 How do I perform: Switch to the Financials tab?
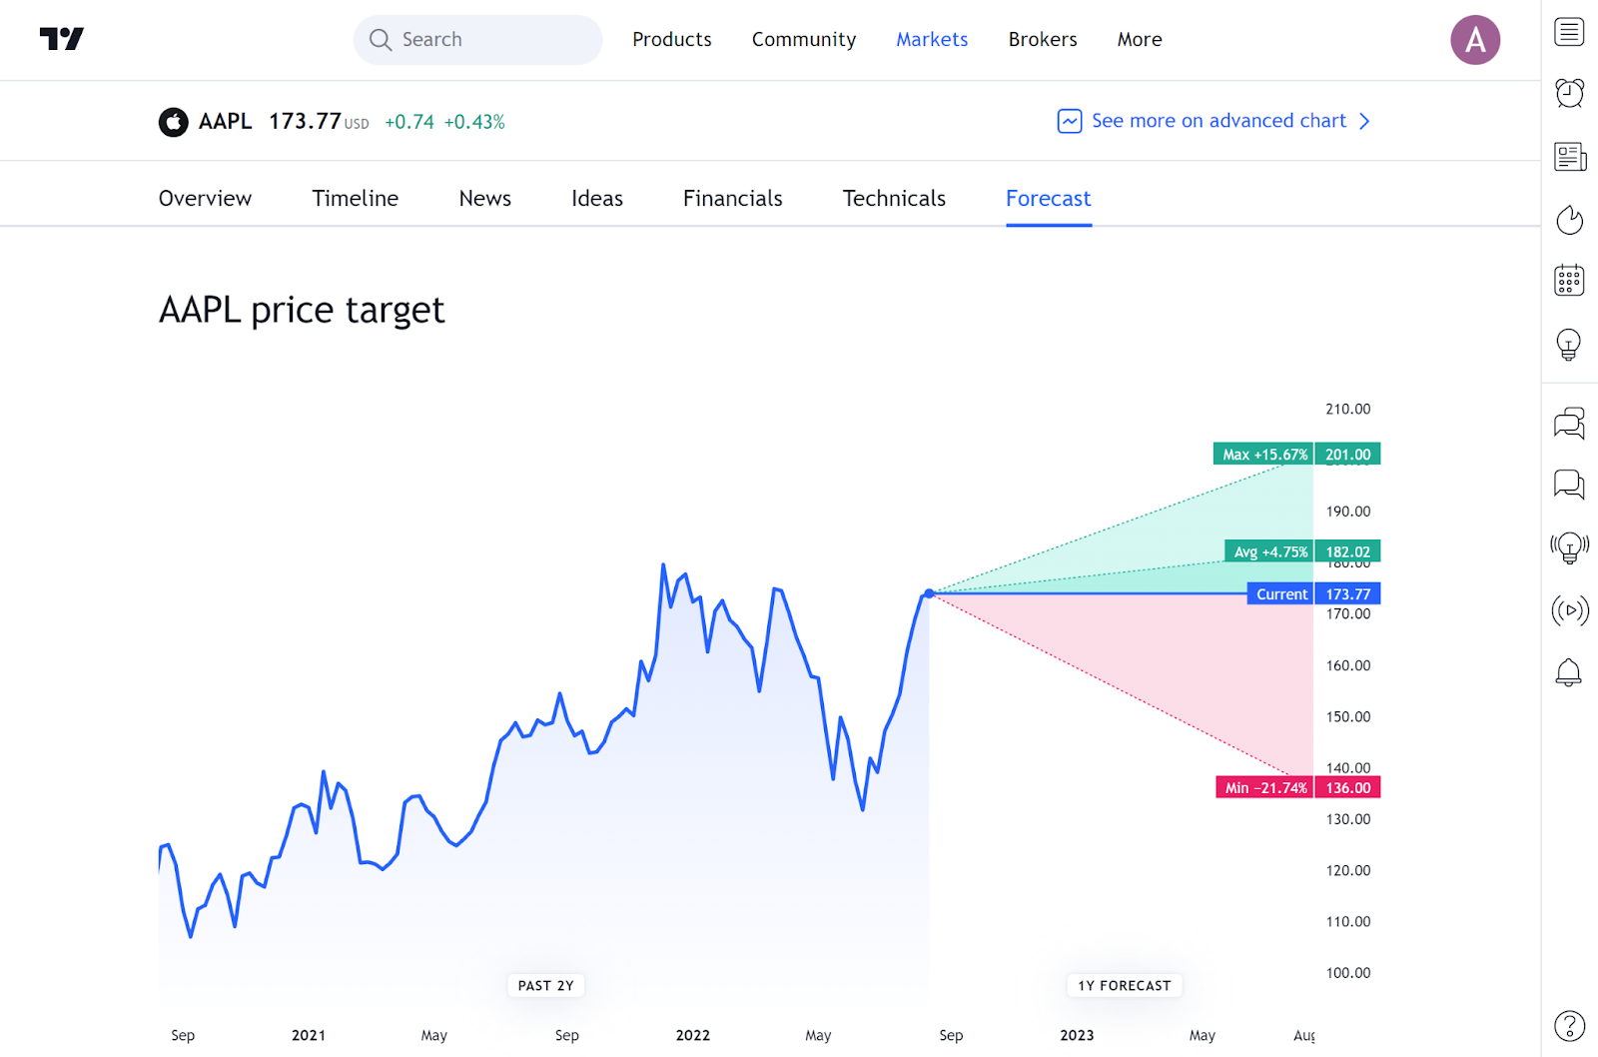733,198
